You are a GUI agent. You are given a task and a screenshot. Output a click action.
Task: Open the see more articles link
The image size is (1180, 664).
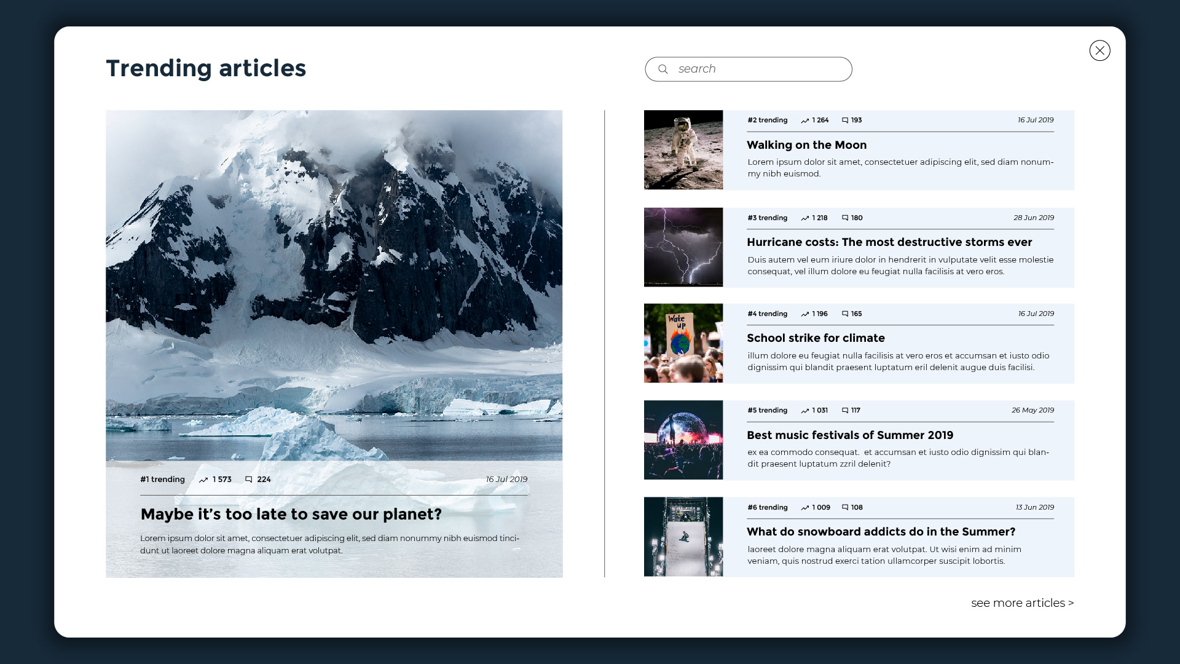tap(1022, 603)
